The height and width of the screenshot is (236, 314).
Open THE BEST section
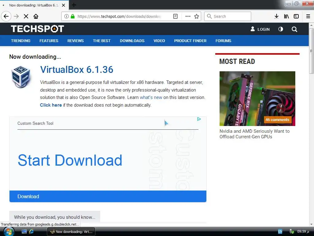[102, 41]
